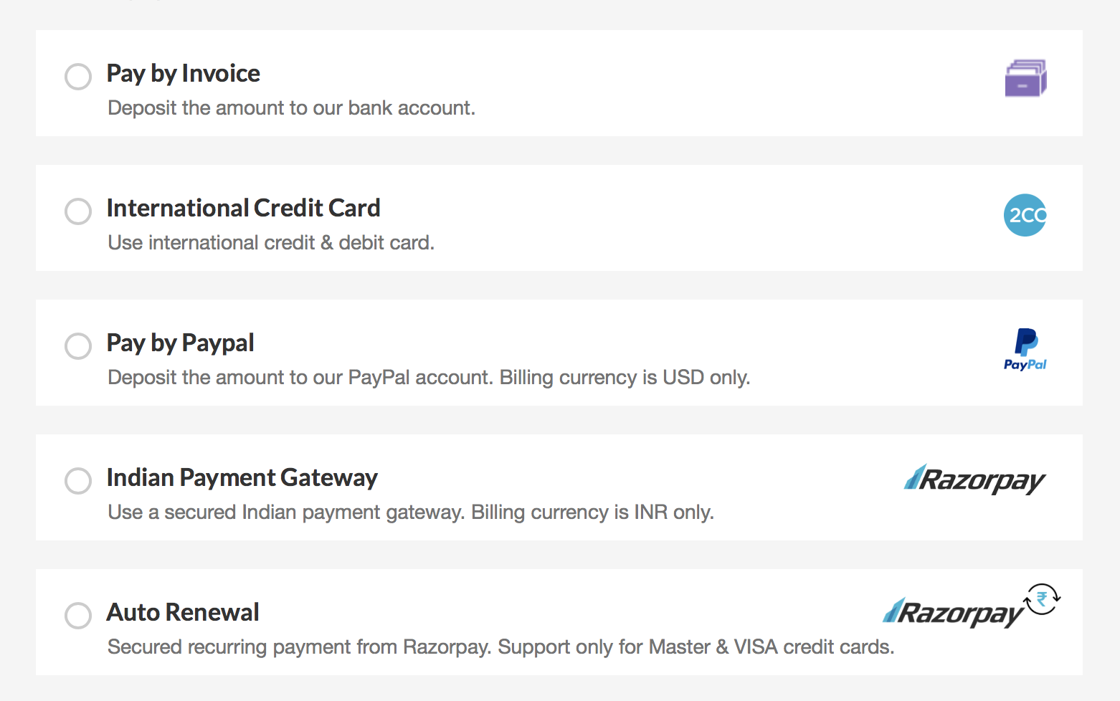Click the Pay by Invoice heading
The image size is (1120, 701).
point(184,73)
